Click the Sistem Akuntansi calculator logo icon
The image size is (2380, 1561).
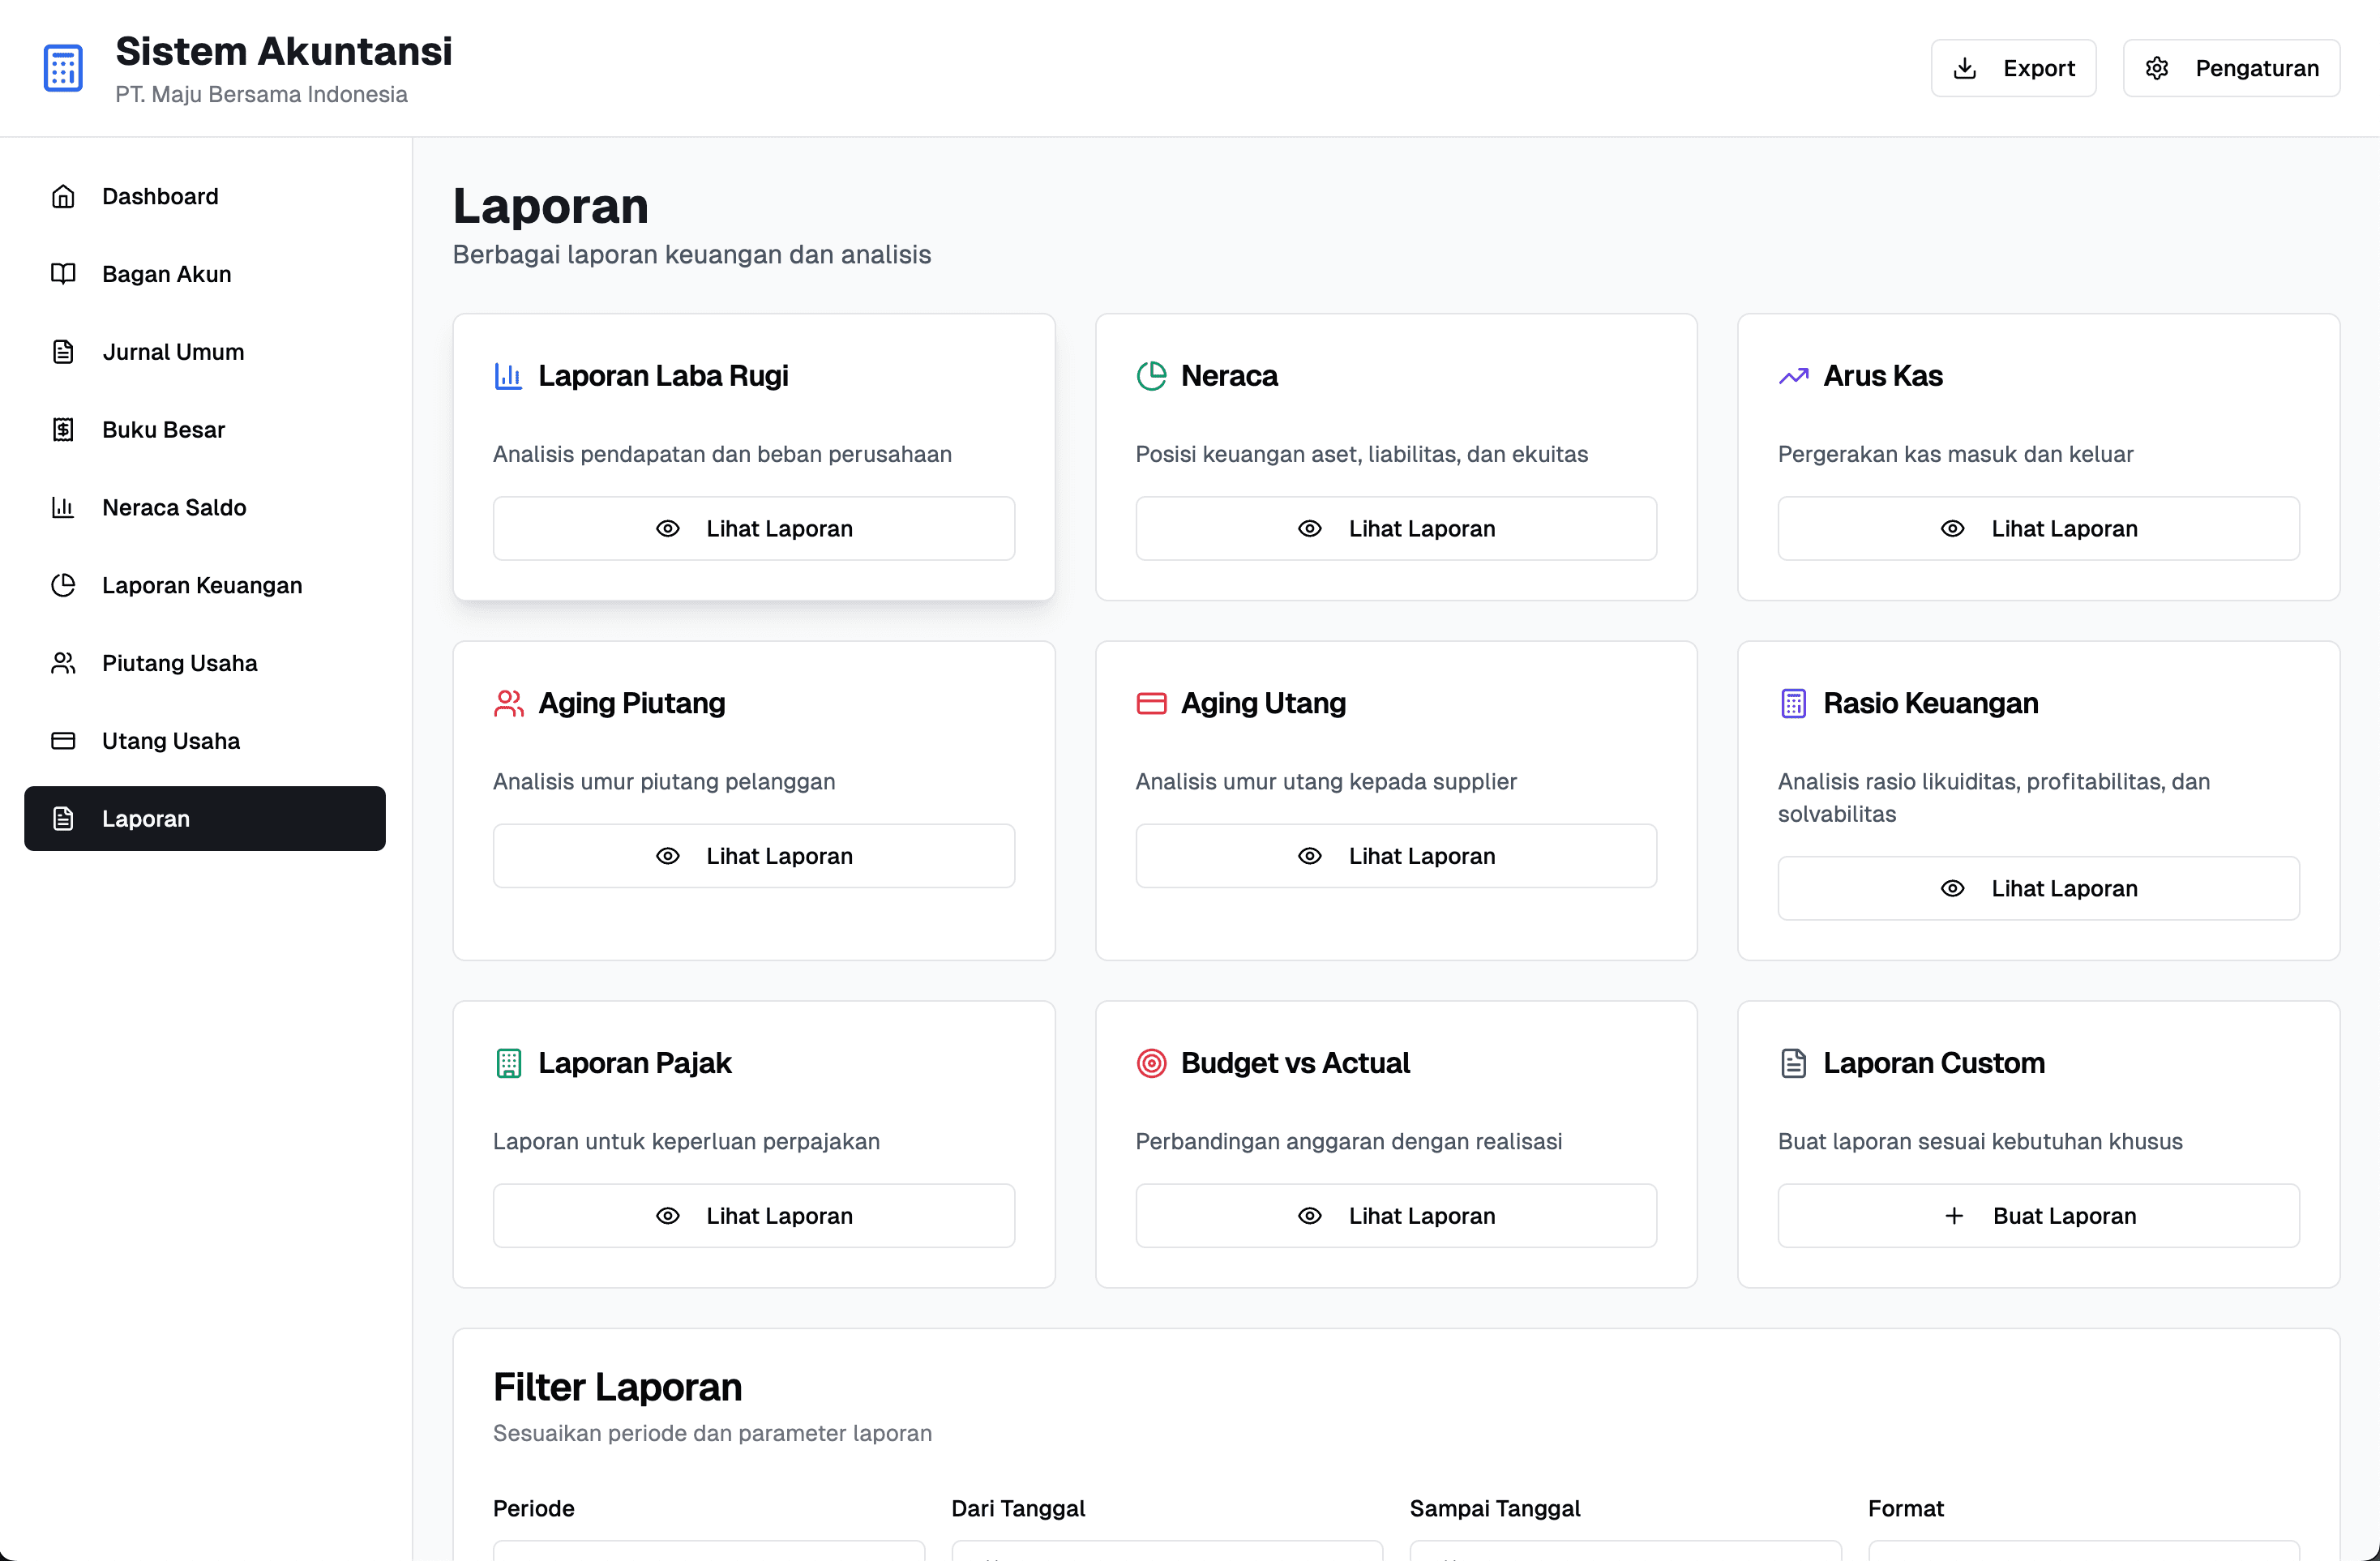(x=63, y=68)
